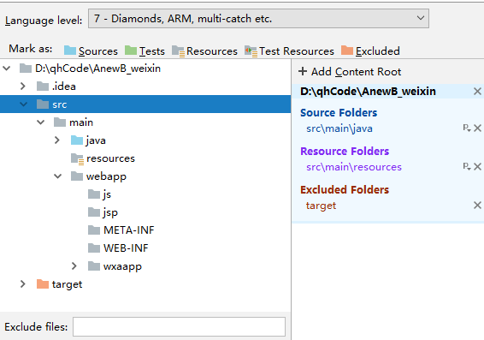Select the content root folder icon in tree

pos(26,69)
